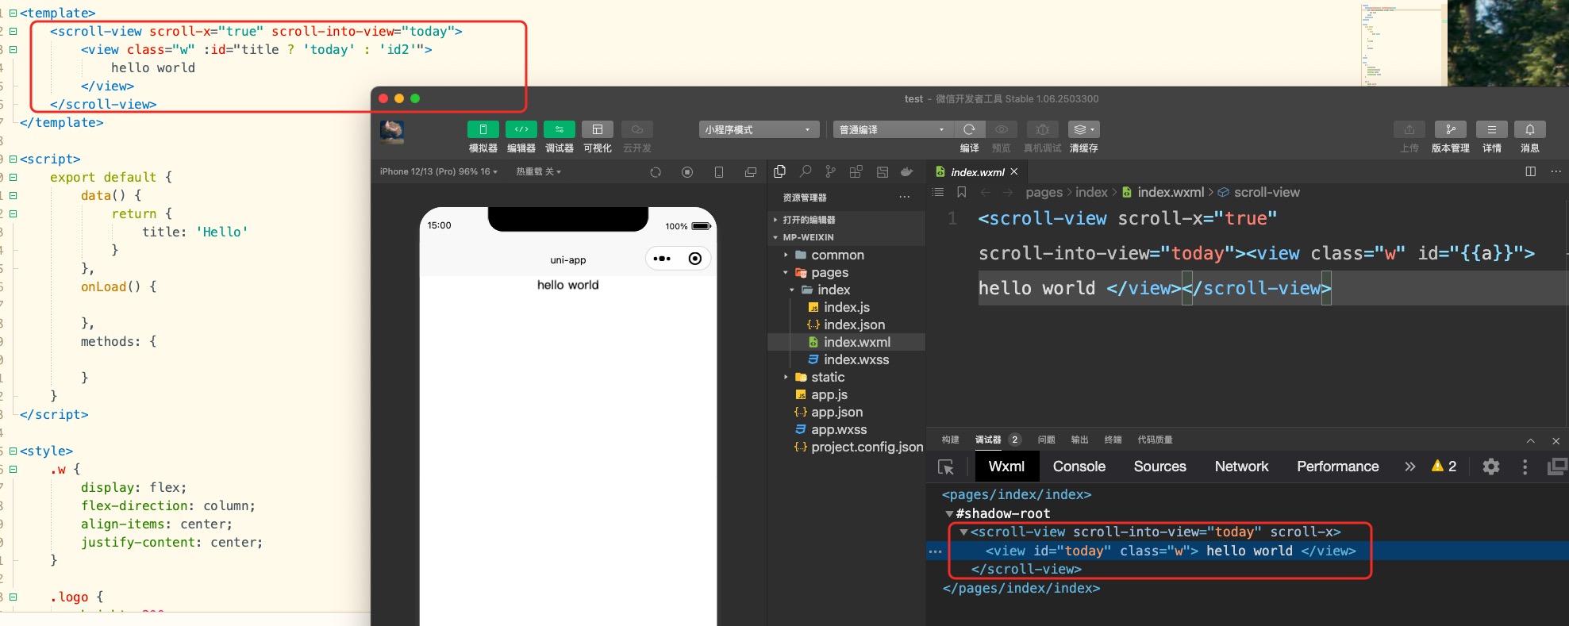Switch to the 终端 terminal tab

(1113, 440)
